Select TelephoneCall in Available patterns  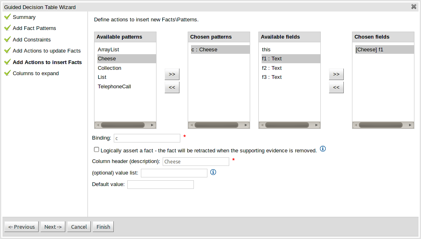click(114, 87)
